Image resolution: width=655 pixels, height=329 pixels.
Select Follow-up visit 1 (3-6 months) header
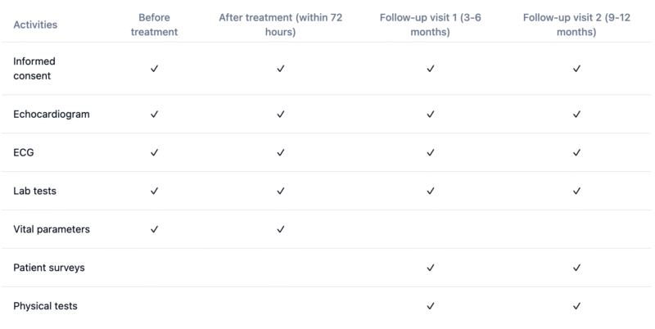click(431, 25)
